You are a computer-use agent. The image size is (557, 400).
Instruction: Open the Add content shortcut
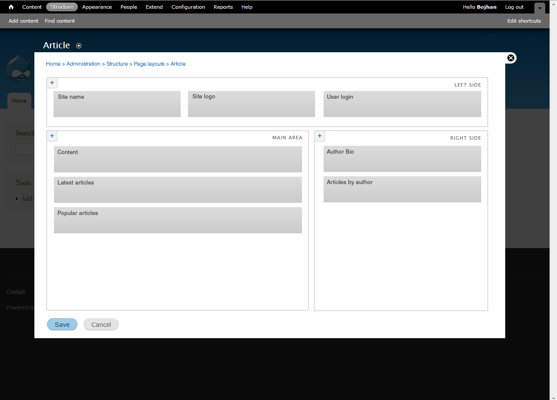(x=23, y=20)
